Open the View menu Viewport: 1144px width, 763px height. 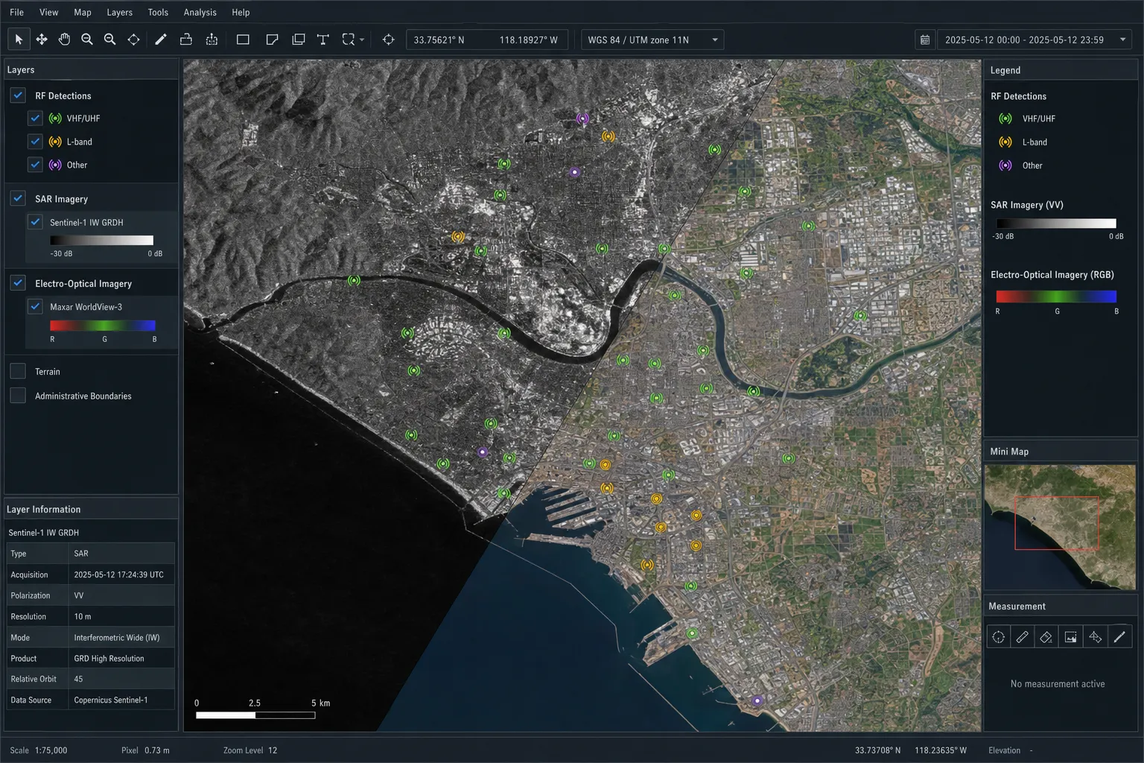(48, 12)
